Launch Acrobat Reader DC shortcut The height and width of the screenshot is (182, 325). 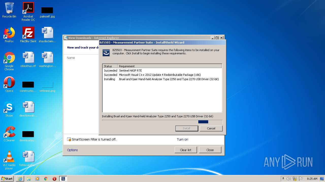[x=28, y=12]
